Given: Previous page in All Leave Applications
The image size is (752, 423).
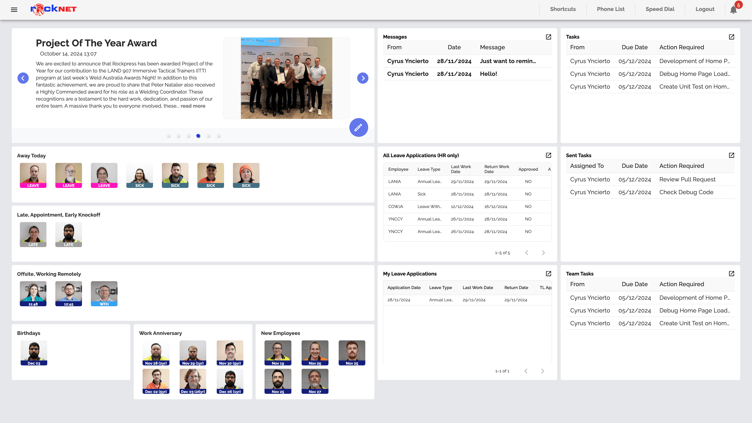Looking at the screenshot, I should [527, 253].
